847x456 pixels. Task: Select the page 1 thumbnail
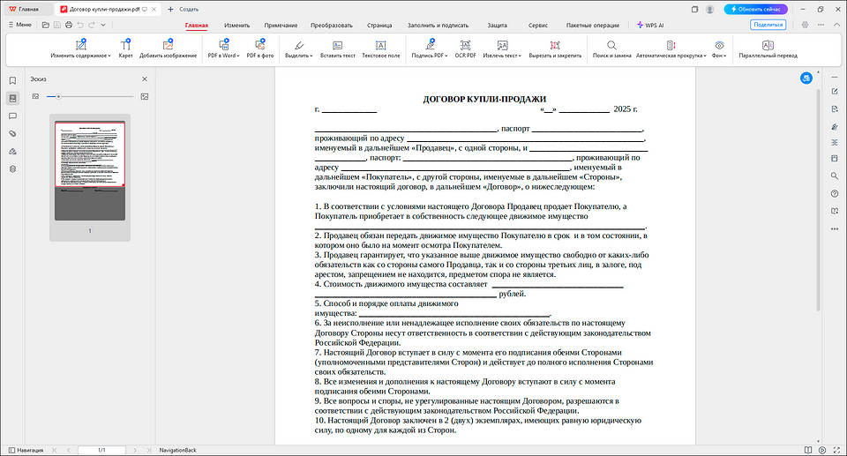point(90,171)
